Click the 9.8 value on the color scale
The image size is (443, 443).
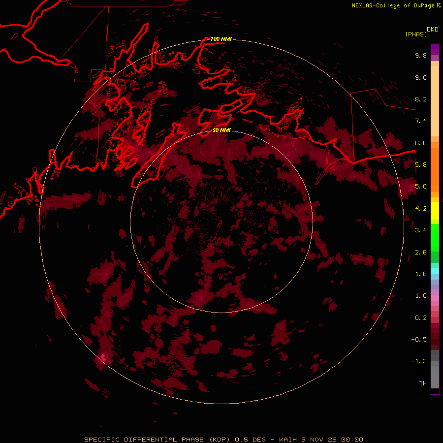421,55
